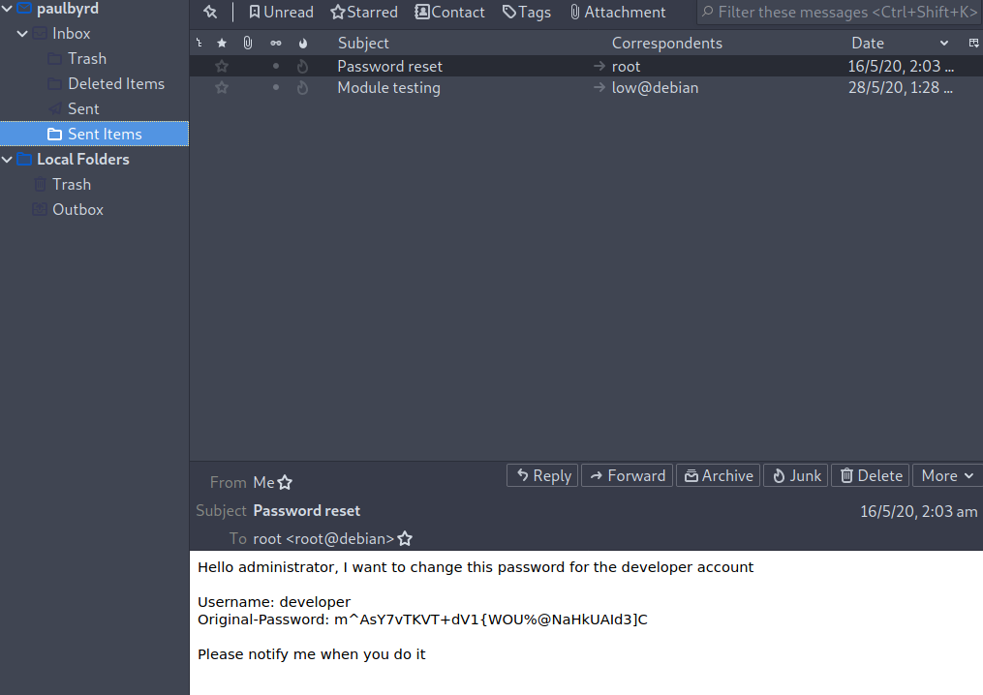This screenshot has width=983, height=695.
Task: Select the Outbox folder
Action: [x=77, y=210]
